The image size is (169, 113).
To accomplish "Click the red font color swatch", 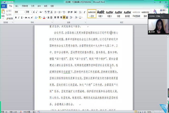I will coord(44,17).
